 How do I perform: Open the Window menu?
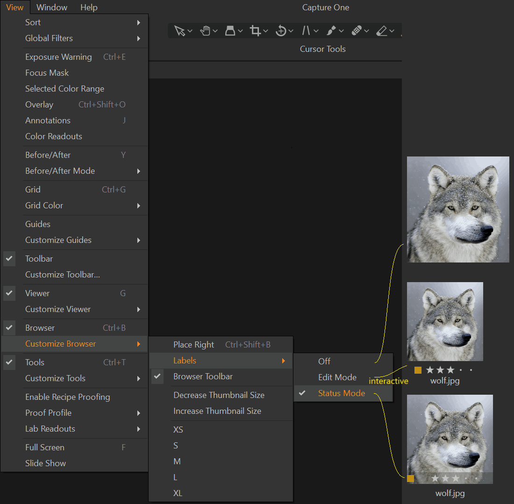52,7
